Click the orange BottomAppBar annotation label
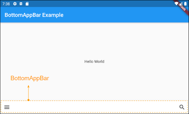 (x=30, y=78)
